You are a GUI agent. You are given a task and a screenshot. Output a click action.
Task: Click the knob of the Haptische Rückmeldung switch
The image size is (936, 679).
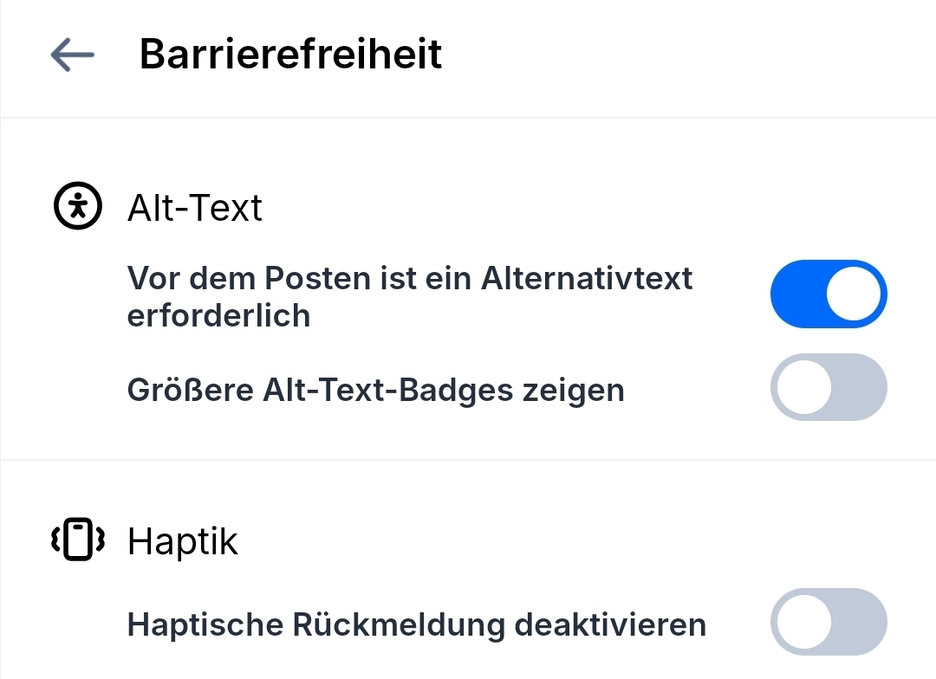click(803, 622)
